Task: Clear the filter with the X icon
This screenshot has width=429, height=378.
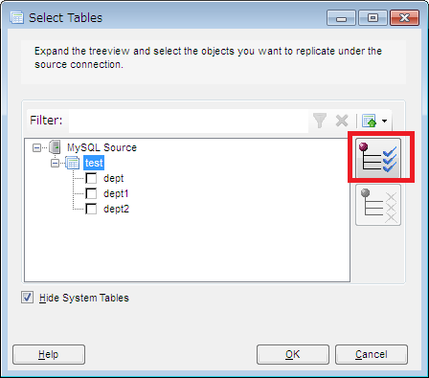Action: pos(342,121)
